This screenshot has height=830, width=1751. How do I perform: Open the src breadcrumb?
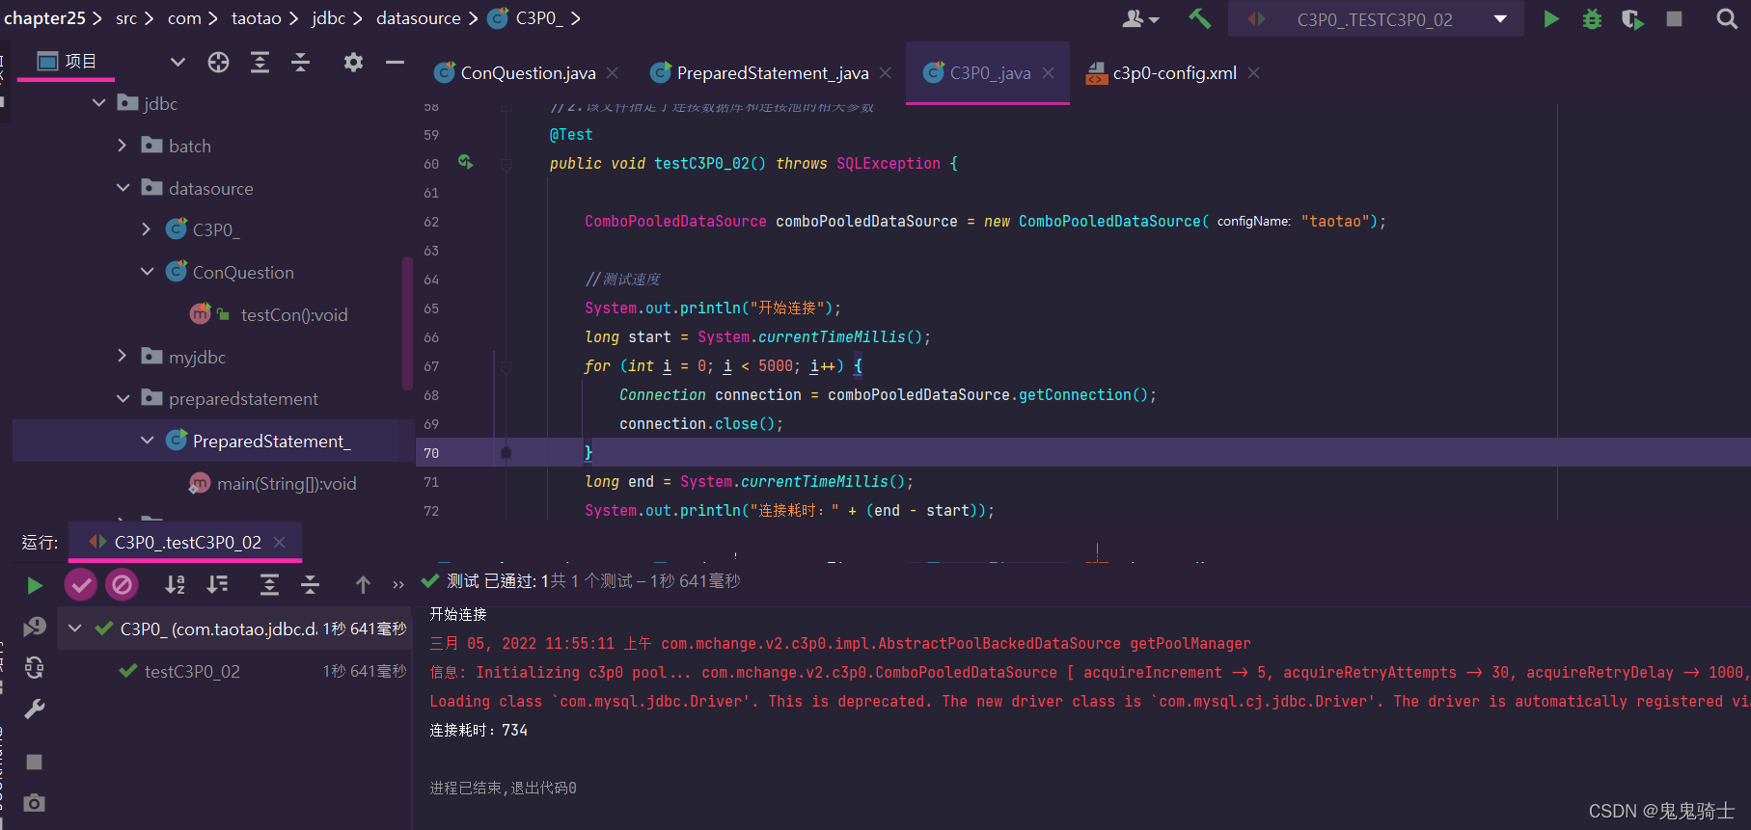(x=126, y=18)
